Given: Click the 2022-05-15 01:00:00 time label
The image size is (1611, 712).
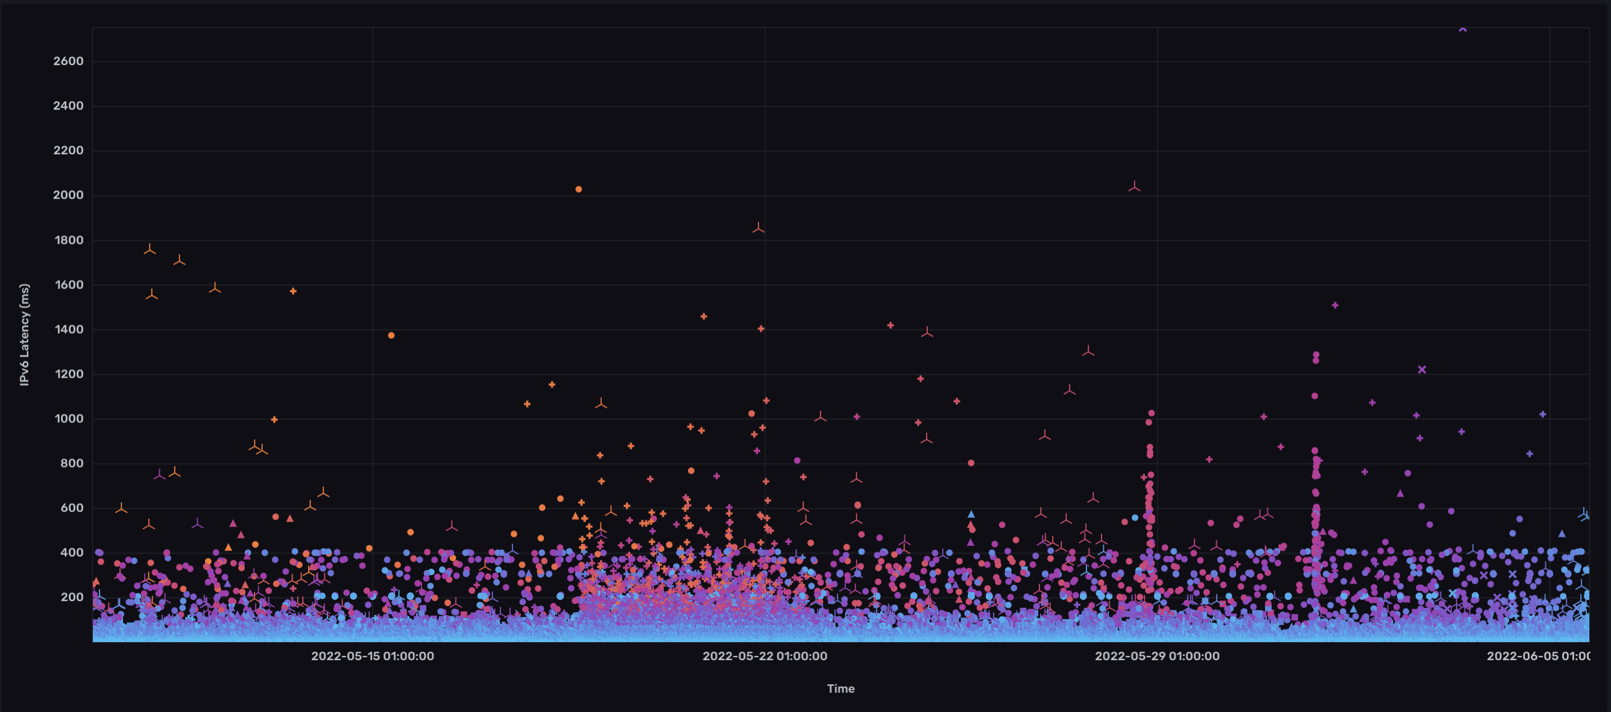Looking at the screenshot, I should point(372,656).
